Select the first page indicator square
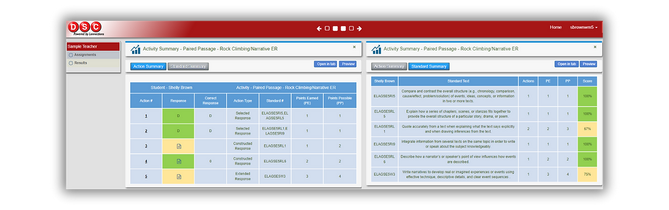669x210 pixels. tap(327, 29)
